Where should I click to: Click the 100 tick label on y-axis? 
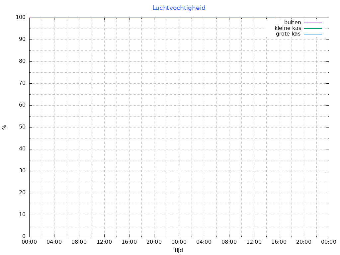tap(21, 18)
